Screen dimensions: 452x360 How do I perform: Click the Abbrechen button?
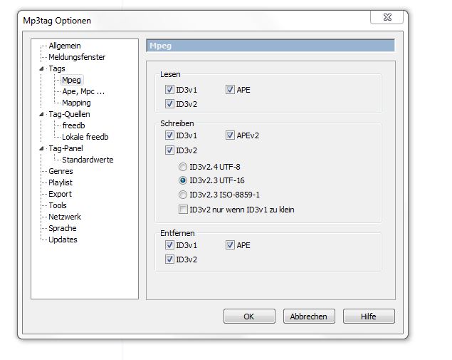click(x=309, y=317)
